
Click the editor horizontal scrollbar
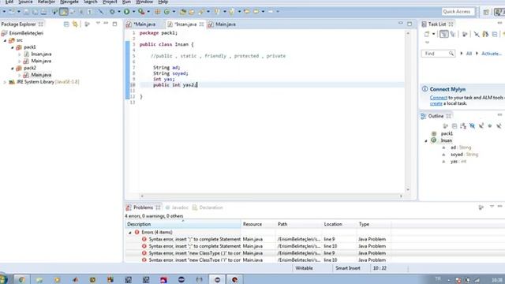tap(271, 196)
